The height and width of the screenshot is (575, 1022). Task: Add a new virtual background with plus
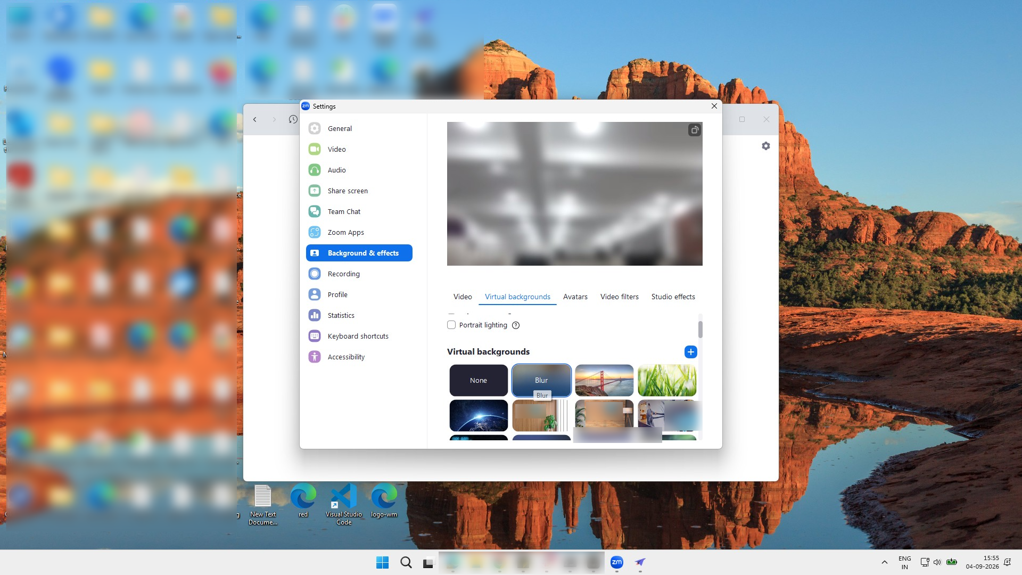690,352
